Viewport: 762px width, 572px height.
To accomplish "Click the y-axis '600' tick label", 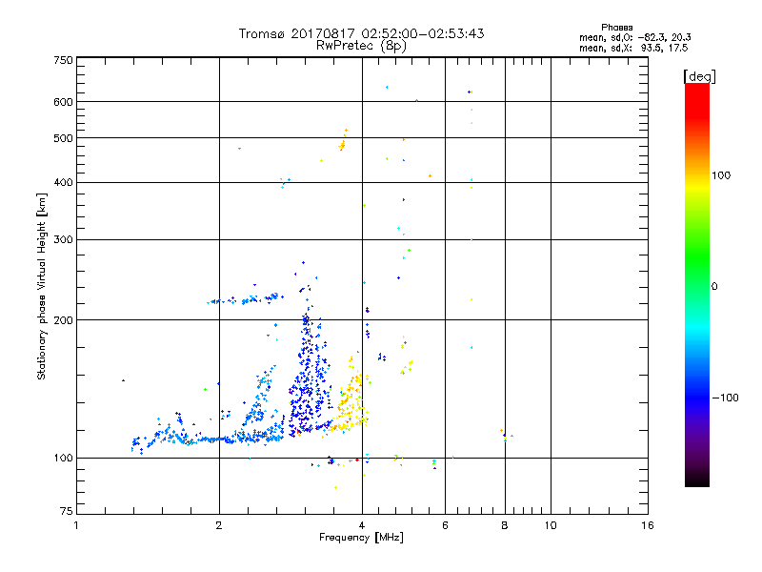I will [63, 102].
